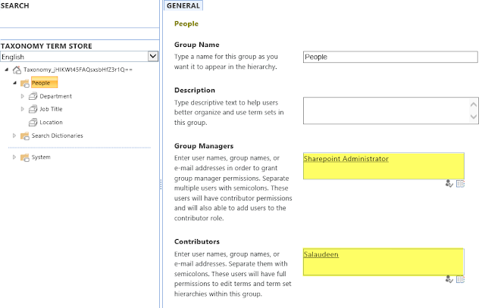Click the Salaudeen contributor link
485x308 pixels.
coord(321,254)
